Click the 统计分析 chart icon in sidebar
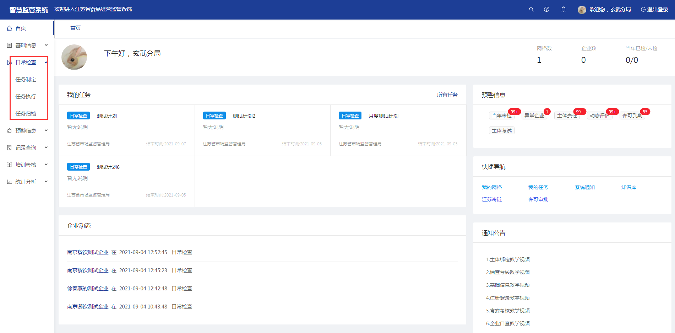This screenshot has height=333, width=675. 10,182
